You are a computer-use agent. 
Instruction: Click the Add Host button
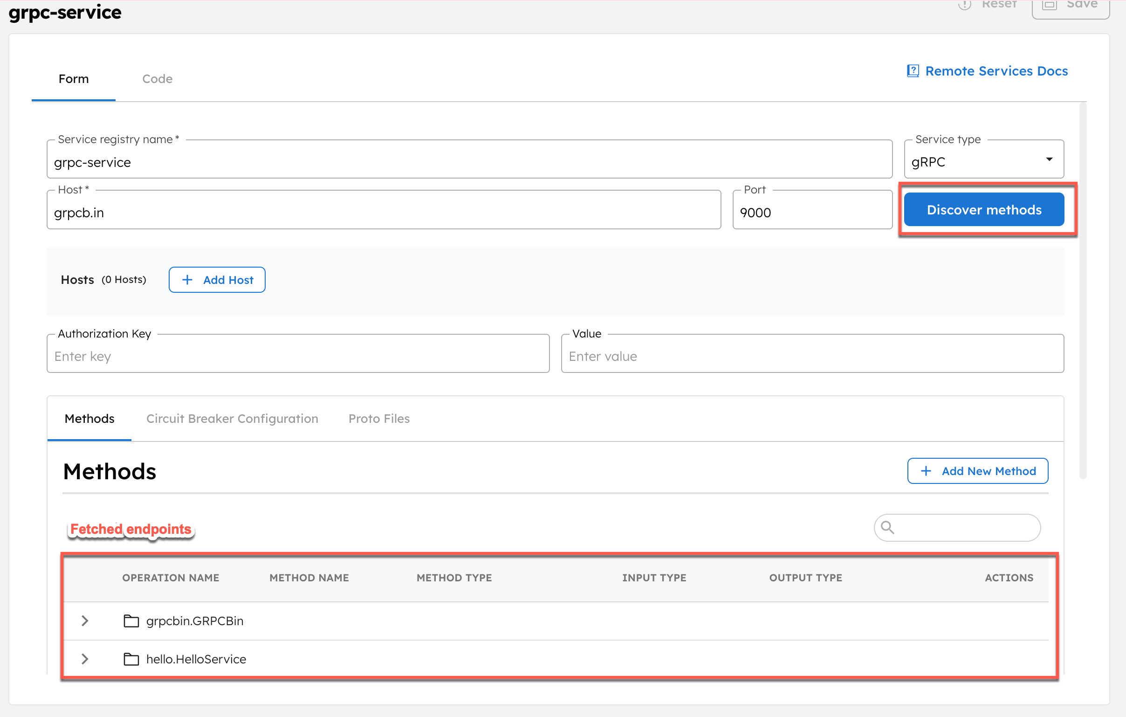(x=217, y=279)
